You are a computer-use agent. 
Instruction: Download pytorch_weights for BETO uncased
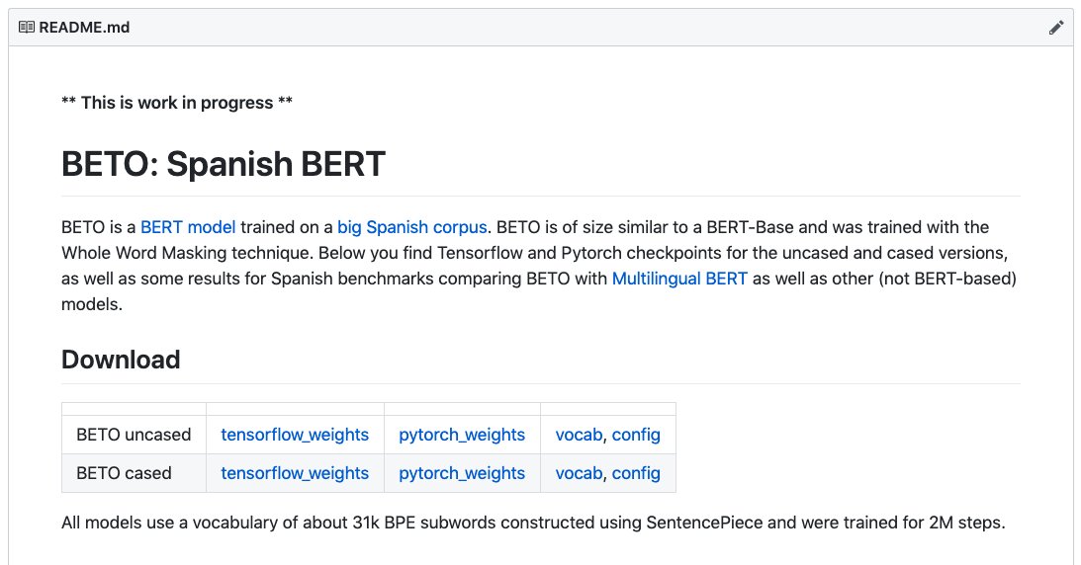[x=462, y=435]
